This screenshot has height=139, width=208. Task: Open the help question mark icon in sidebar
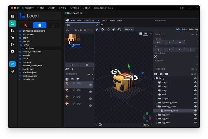(12, 71)
